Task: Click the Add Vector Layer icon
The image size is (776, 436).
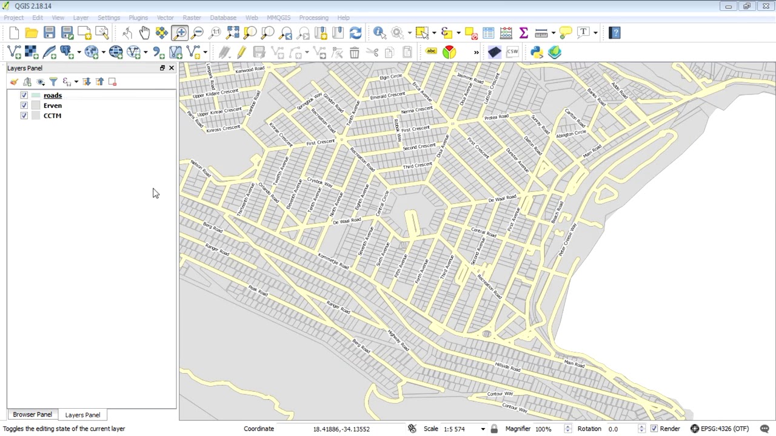Action: point(14,53)
